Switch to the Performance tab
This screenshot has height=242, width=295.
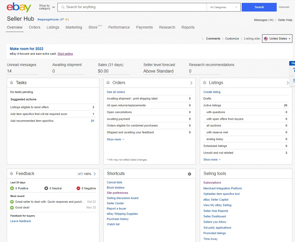(x=119, y=27)
